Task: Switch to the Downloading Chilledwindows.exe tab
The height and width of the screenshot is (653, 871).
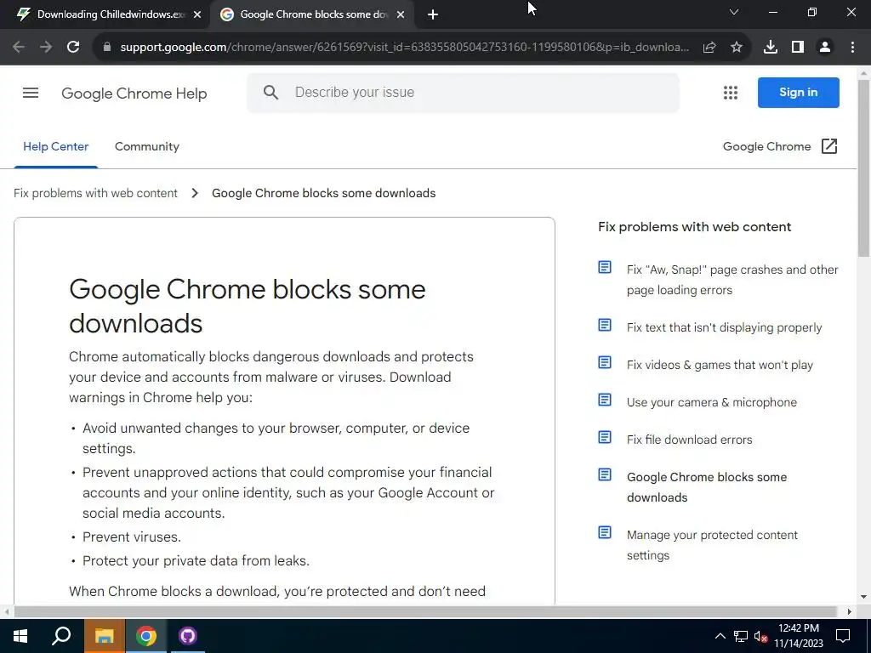Action: (105, 14)
